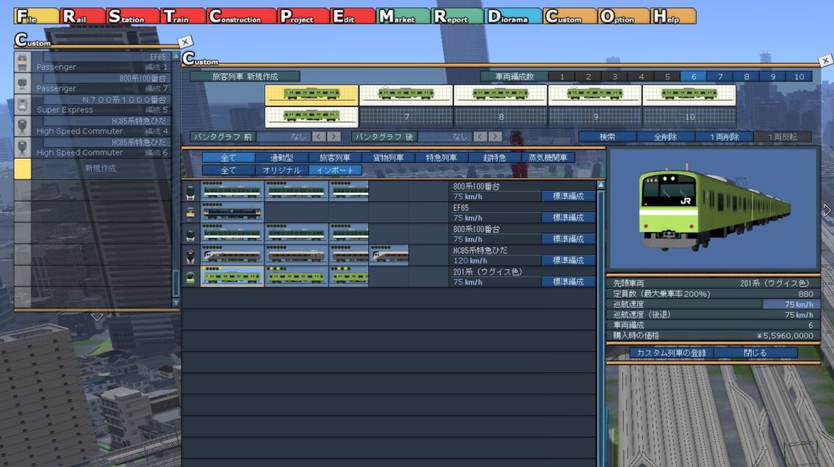Image resolution: width=834 pixels, height=467 pixels.
Task: Click カスタム列車の登録 button
Action: (671, 352)
